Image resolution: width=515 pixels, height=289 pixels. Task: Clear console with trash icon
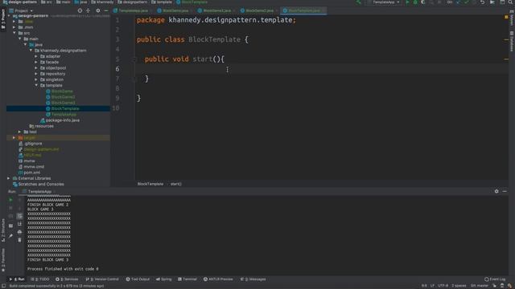(19, 240)
